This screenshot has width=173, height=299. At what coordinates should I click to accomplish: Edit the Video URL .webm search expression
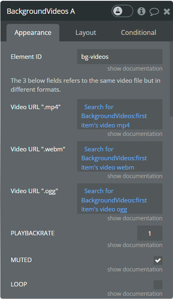[120, 156]
